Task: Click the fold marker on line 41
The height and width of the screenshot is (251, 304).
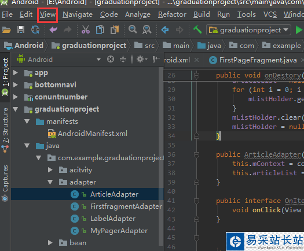Action: pos(196,201)
